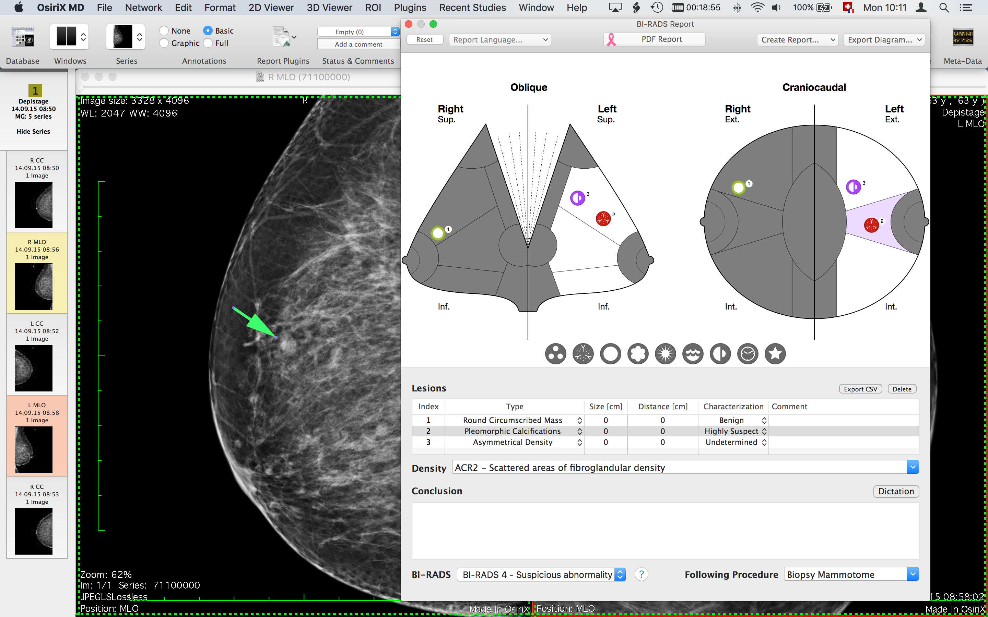
Task: Select the architectural distortion icon
Action: (665, 353)
